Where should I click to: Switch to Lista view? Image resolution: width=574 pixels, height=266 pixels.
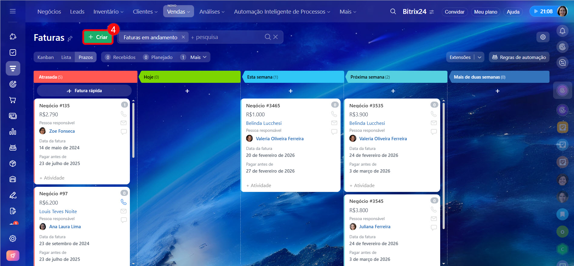click(66, 57)
